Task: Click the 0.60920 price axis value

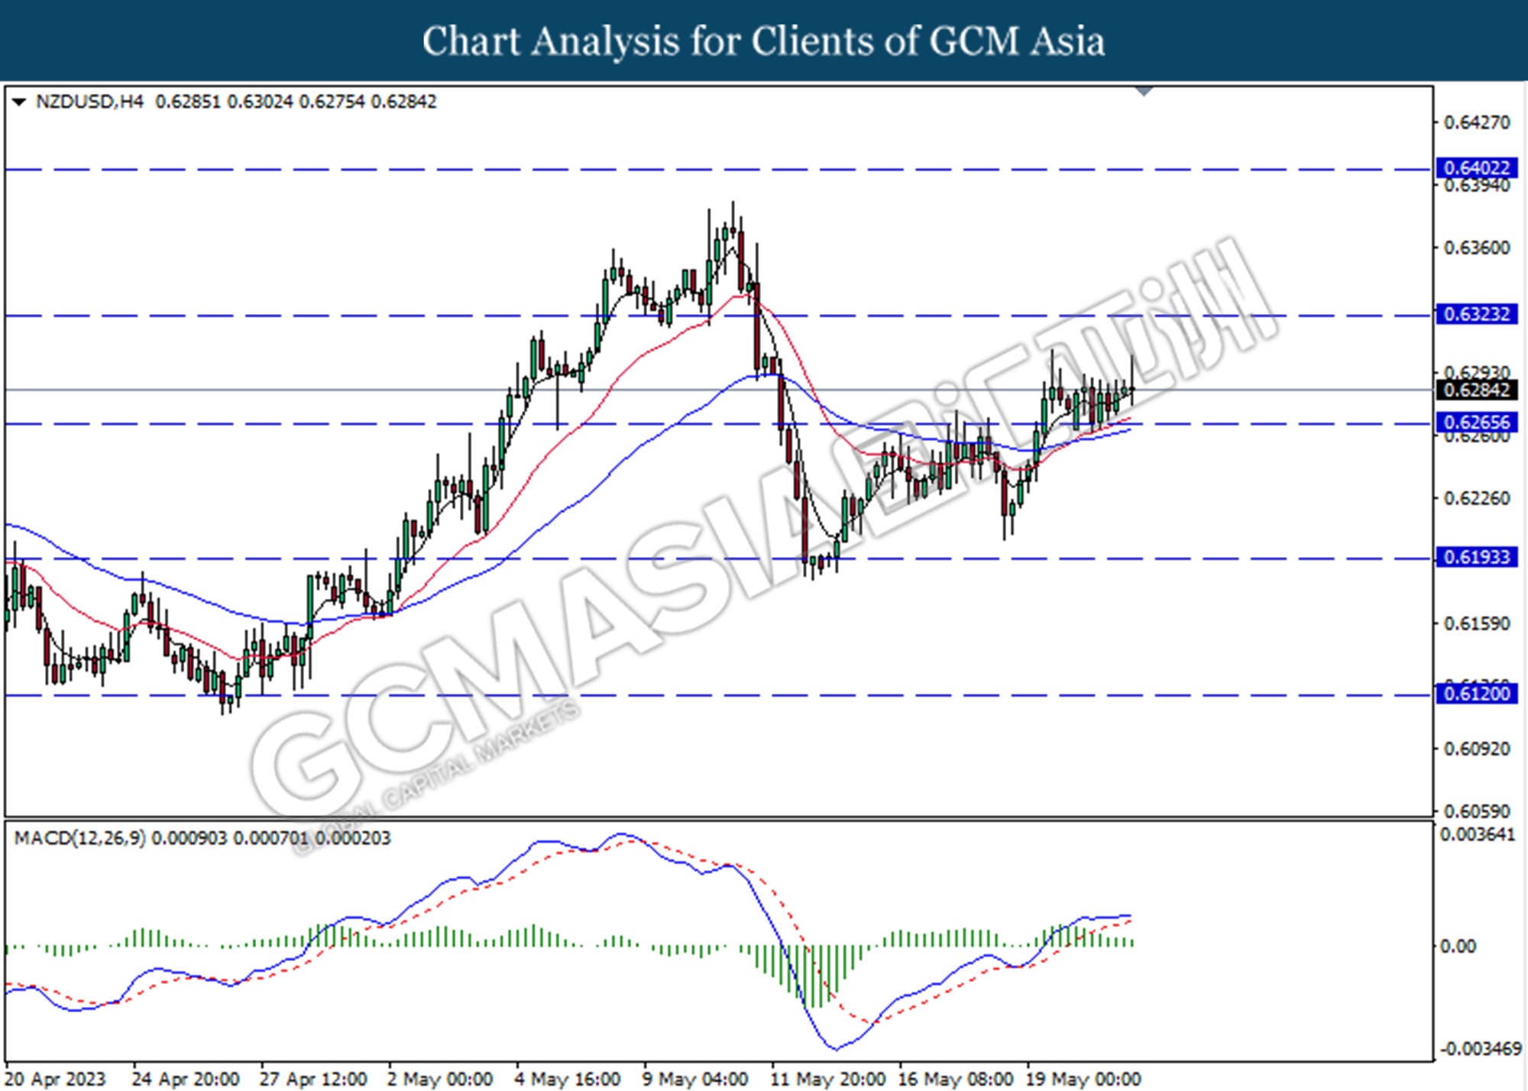Action: [x=1477, y=749]
